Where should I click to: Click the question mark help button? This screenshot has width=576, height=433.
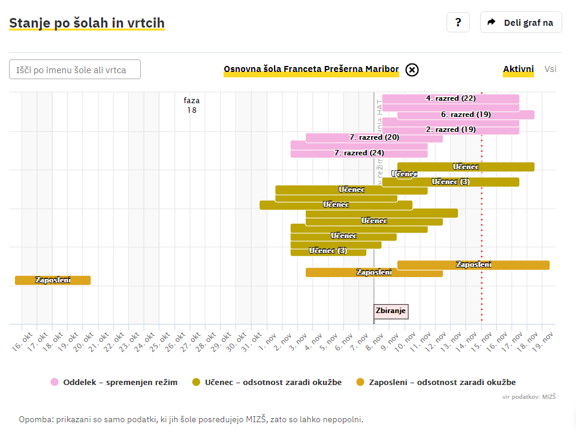pos(458,23)
